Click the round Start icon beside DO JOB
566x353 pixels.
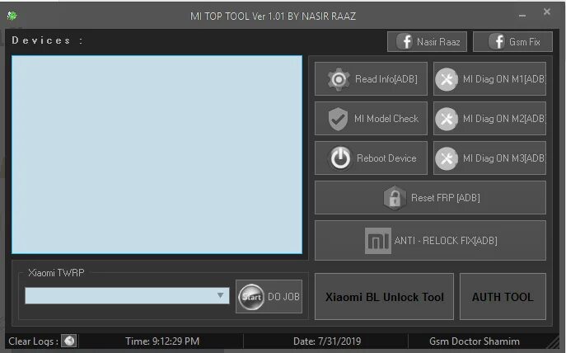tap(251, 297)
